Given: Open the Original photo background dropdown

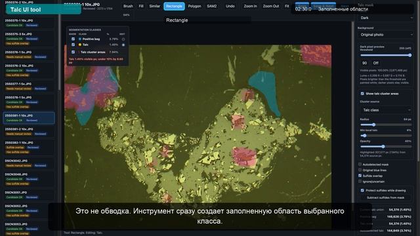Looking at the screenshot, I should 386,35.
